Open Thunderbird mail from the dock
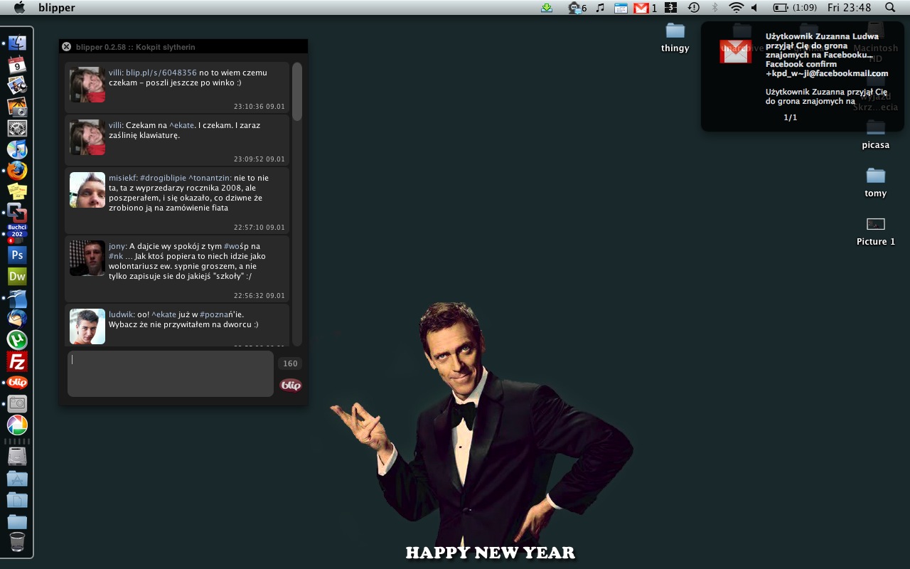The width and height of the screenshot is (910, 569). tap(17, 319)
